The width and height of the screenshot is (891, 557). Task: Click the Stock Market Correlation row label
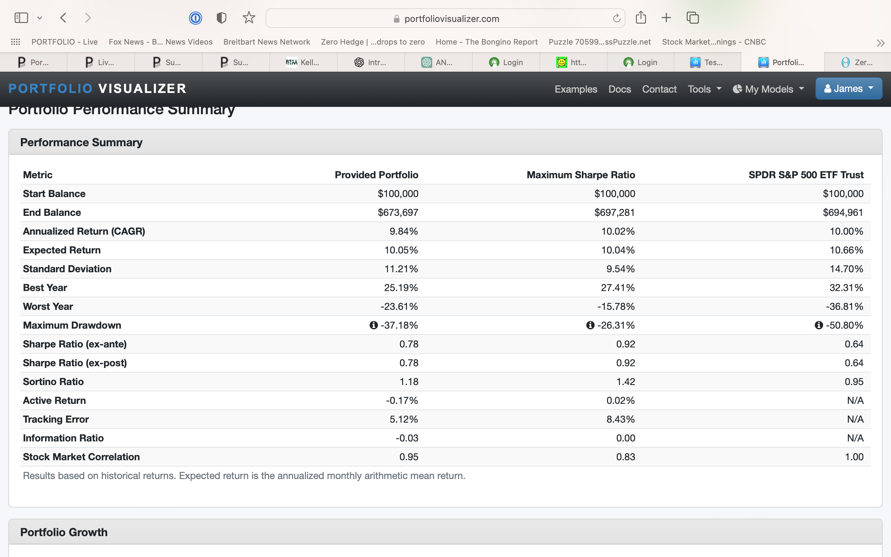81,457
